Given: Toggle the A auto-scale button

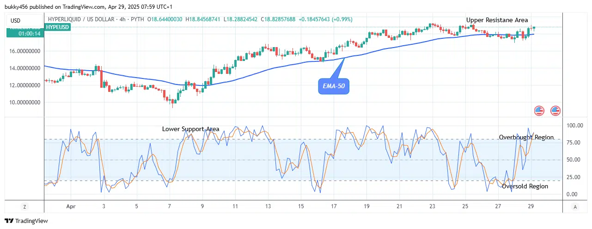Looking at the screenshot, I should [574, 207].
